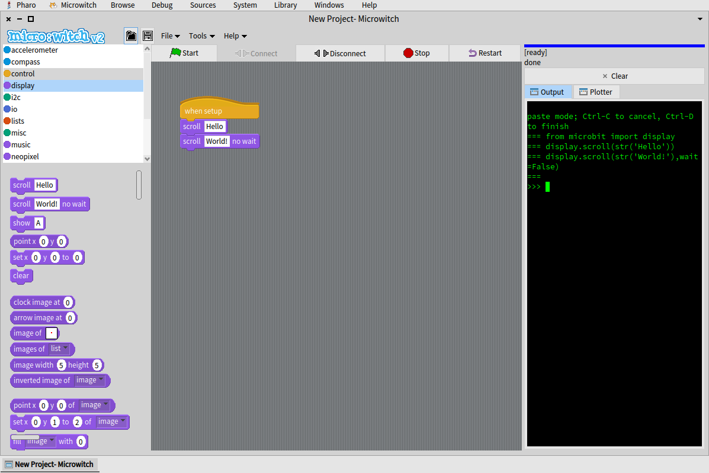The image size is (709, 473).
Task: Select the io block category
Action: [73, 109]
